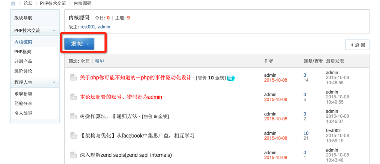Click thread icon beside 树操作算法 post
The width and height of the screenshot is (380, 164).
pyautogui.click(x=73, y=116)
